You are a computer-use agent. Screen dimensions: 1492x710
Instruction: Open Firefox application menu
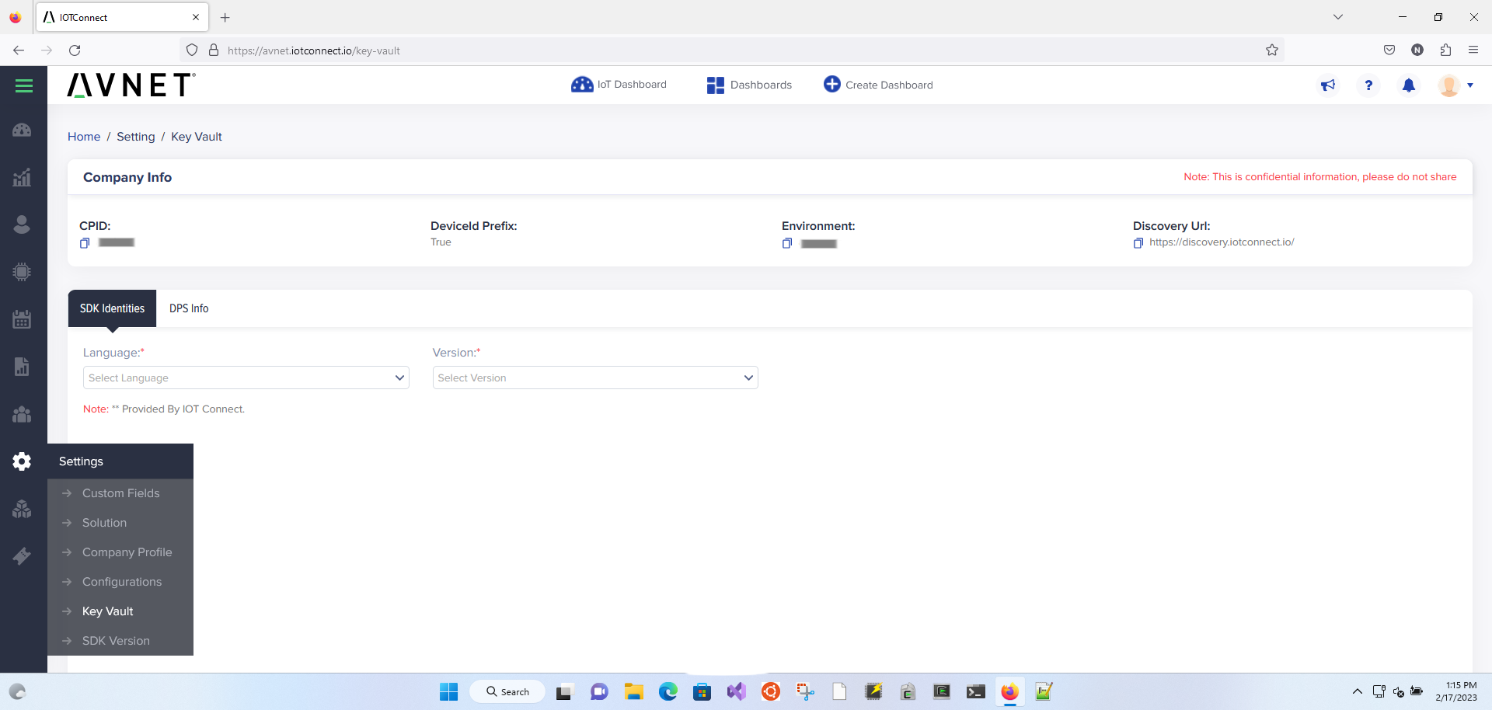click(1473, 50)
